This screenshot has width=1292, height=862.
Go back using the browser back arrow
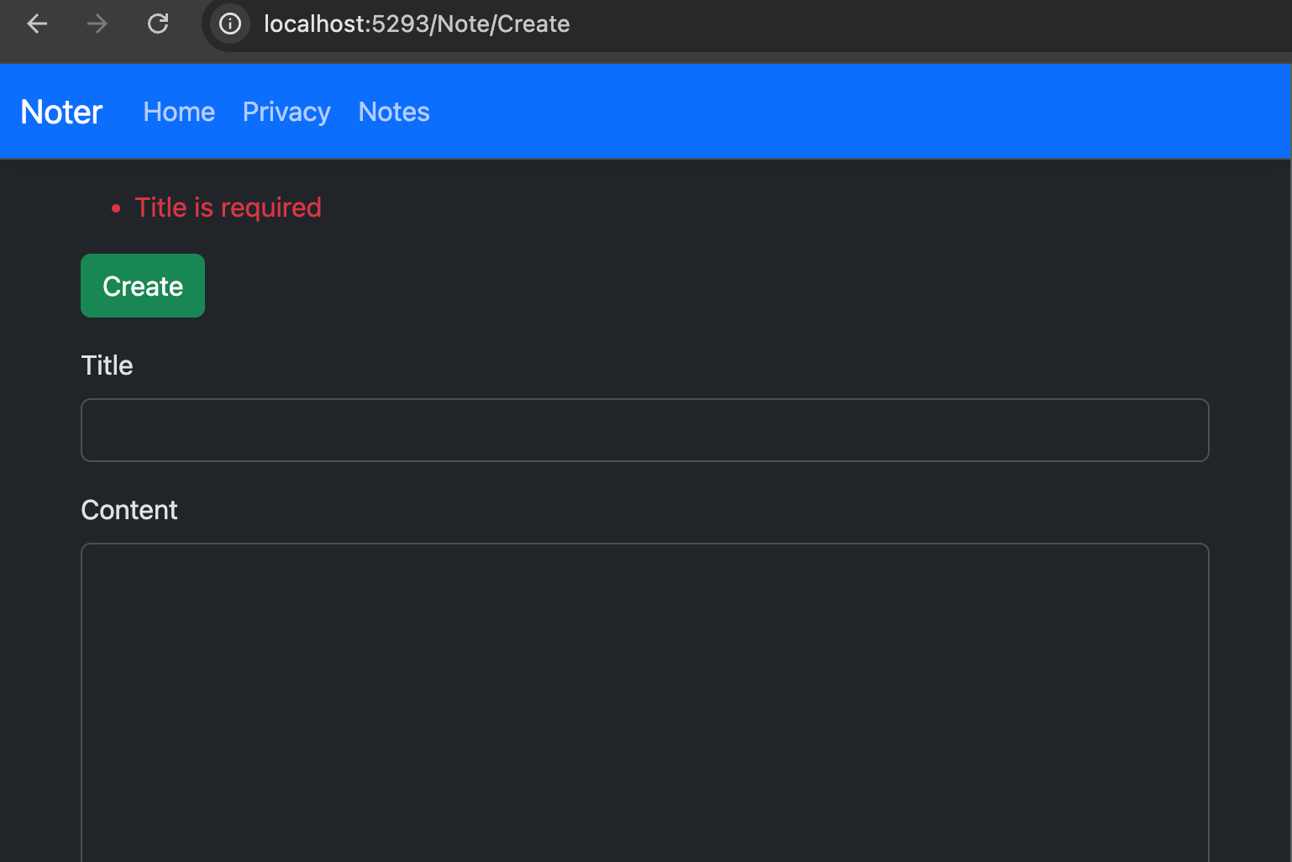click(x=37, y=24)
